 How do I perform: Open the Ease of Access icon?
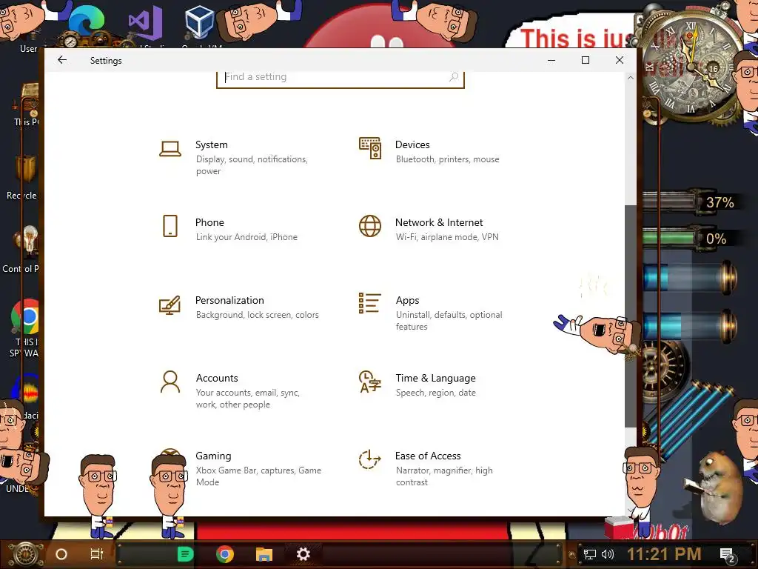coord(370,459)
